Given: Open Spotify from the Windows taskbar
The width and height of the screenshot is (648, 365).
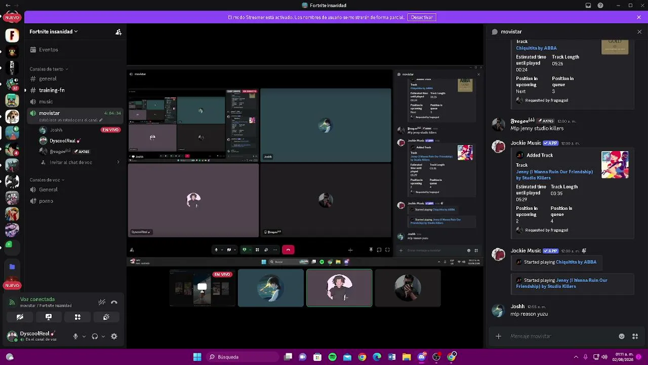Looking at the screenshot, I should 332,357.
